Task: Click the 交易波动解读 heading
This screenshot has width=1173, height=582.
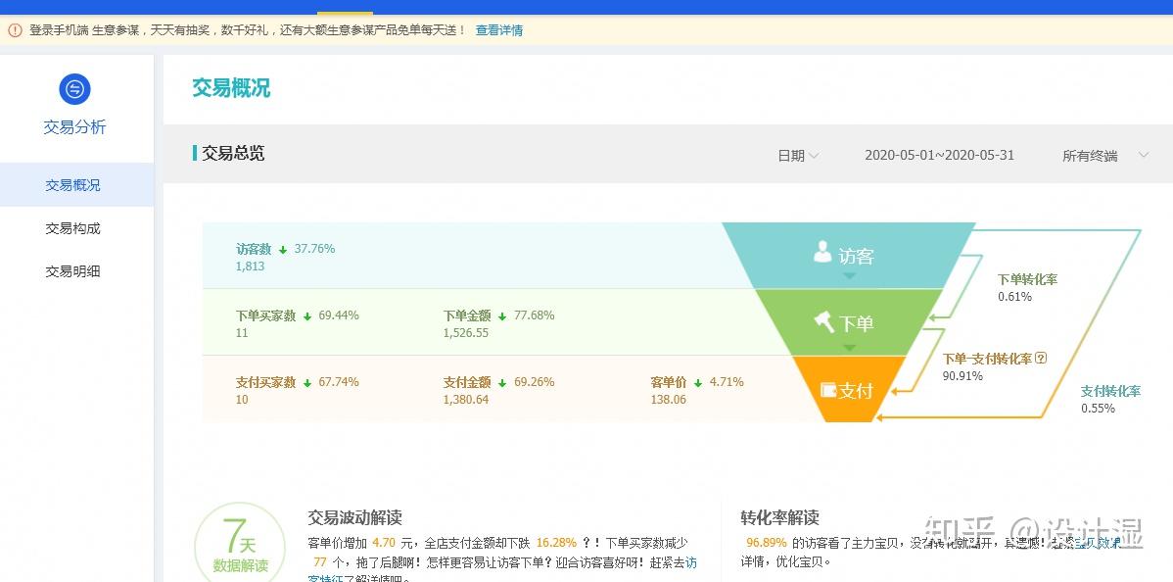Action: pyautogui.click(x=354, y=517)
